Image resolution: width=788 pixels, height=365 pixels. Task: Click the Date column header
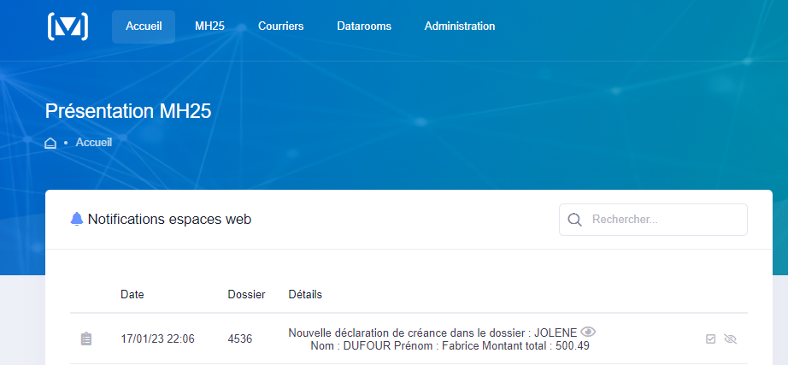132,295
